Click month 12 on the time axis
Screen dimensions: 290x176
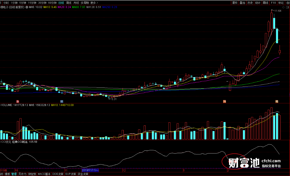[x=124, y=170]
